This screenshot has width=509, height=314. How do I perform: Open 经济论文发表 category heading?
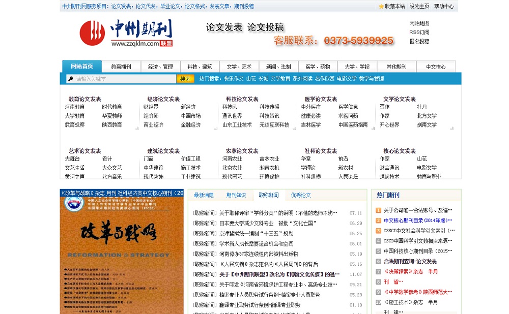[163, 99]
